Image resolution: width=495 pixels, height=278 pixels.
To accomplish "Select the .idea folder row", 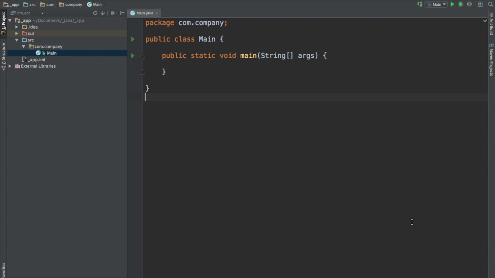I will (67, 27).
